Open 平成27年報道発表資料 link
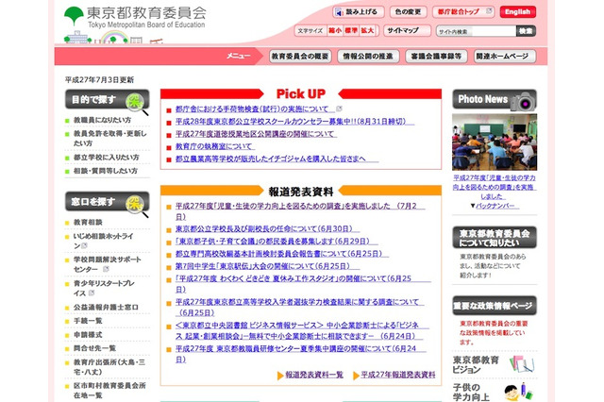Viewport: 604px width, 402px height. pos(398,375)
